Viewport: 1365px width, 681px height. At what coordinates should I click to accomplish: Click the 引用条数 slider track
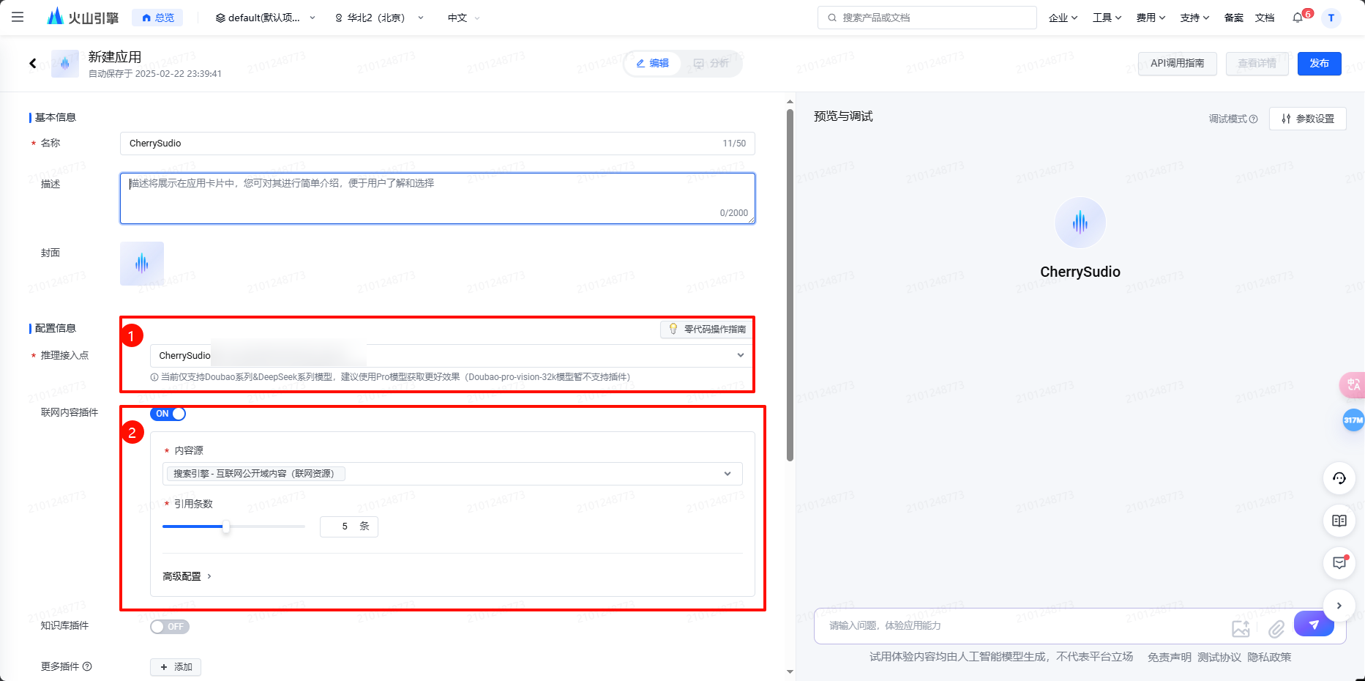coord(233,526)
